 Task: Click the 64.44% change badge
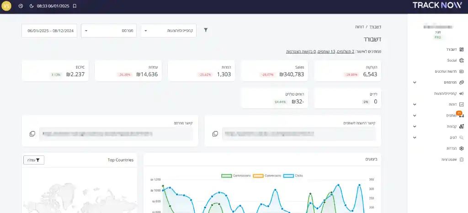pos(280,102)
